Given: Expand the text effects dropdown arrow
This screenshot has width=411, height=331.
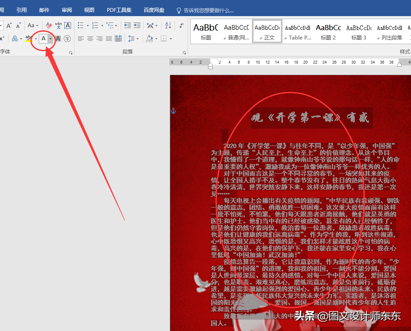Looking at the screenshot, I should click(x=21, y=39).
